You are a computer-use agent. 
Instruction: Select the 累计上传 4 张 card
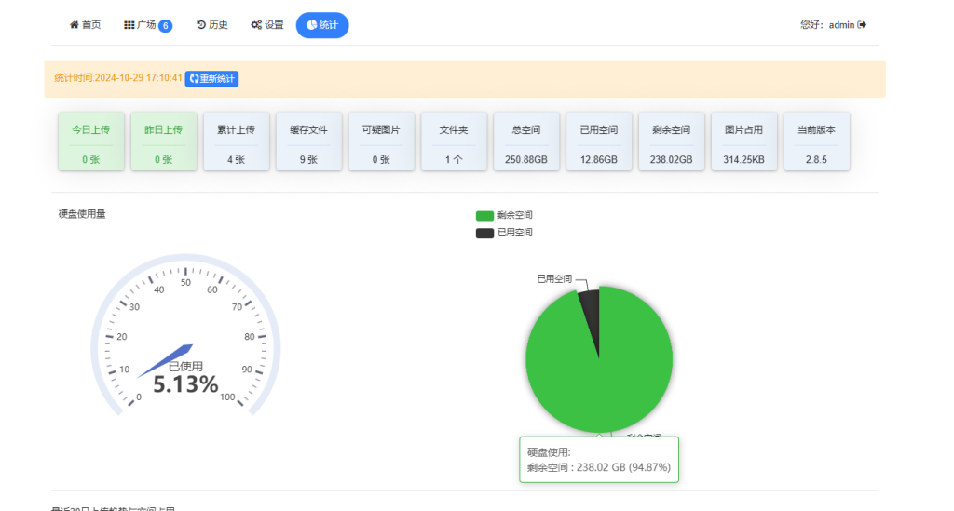point(236,141)
